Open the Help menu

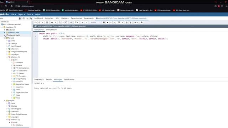(x=37, y=15)
